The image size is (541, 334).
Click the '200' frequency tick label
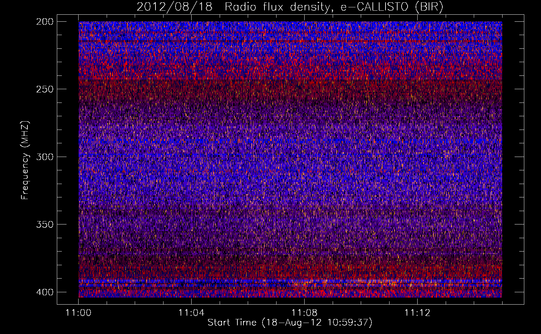44,21
